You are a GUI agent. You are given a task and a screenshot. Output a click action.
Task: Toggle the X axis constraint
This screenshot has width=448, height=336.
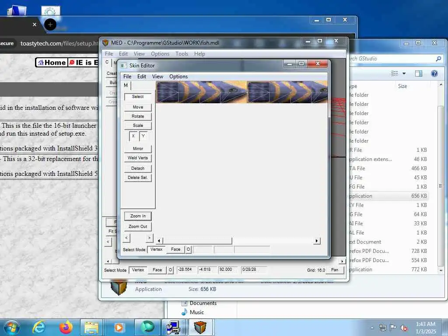[133, 136]
